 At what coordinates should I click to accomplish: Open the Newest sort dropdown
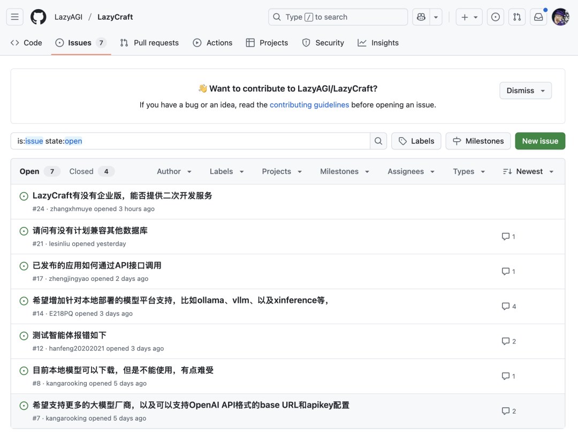(x=528, y=172)
